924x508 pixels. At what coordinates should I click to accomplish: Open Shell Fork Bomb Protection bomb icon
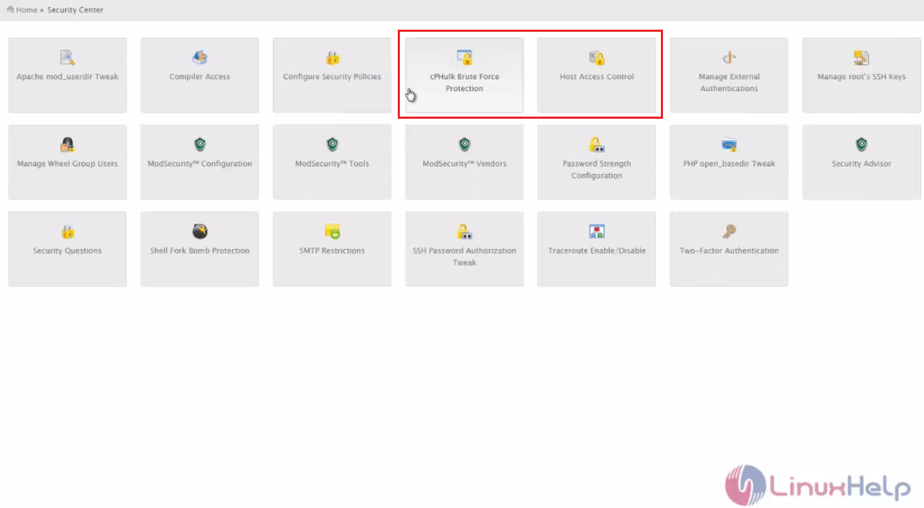pos(200,231)
